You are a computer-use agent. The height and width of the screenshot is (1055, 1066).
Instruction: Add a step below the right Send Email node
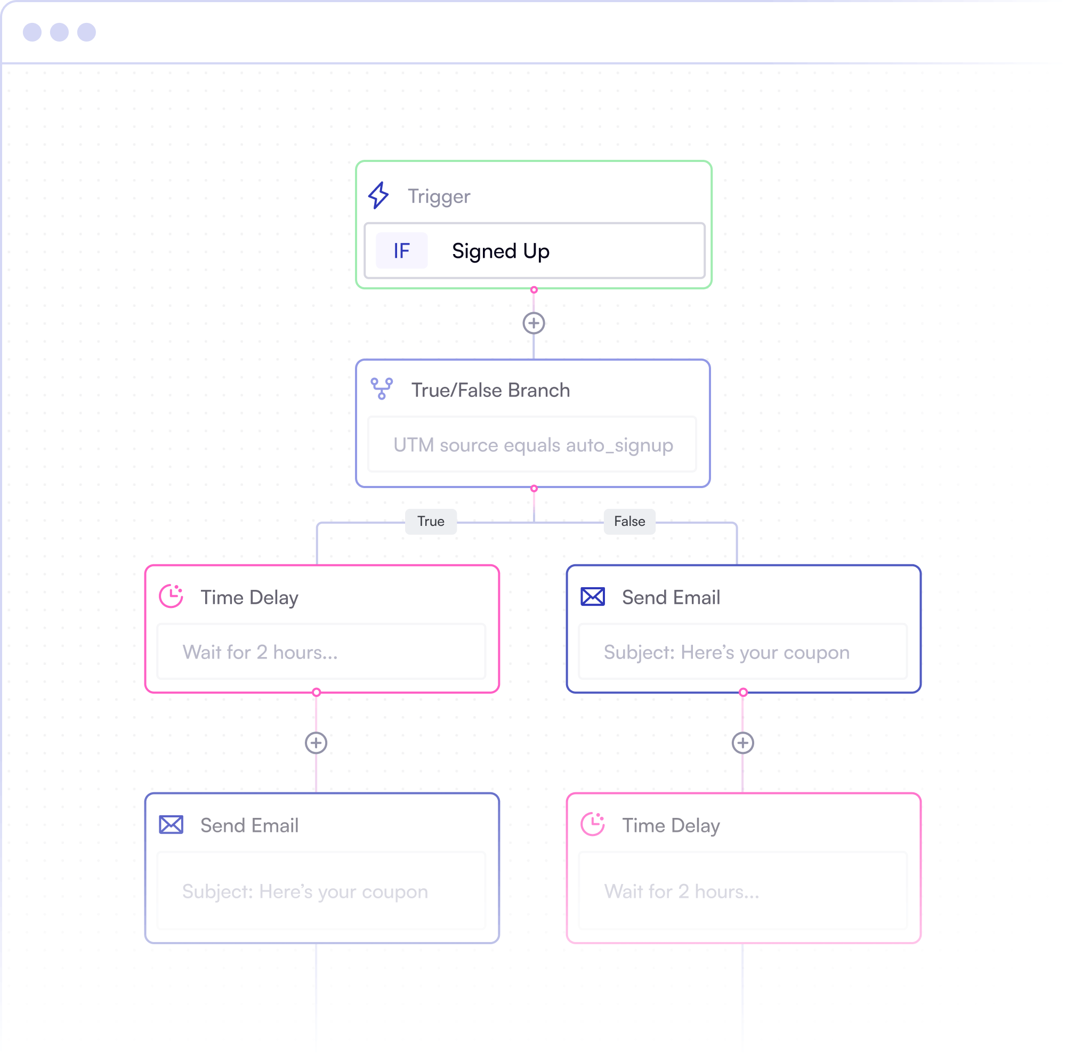pyautogui.click(x=743, y=743)
